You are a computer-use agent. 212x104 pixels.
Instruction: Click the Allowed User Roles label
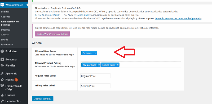(x=45, y=51)
